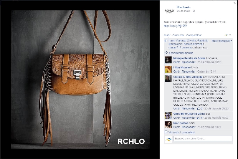Click the share arrow icon beside 4 compartilhamentos
The height and width of the screenshot is (159, 238).
166,53
